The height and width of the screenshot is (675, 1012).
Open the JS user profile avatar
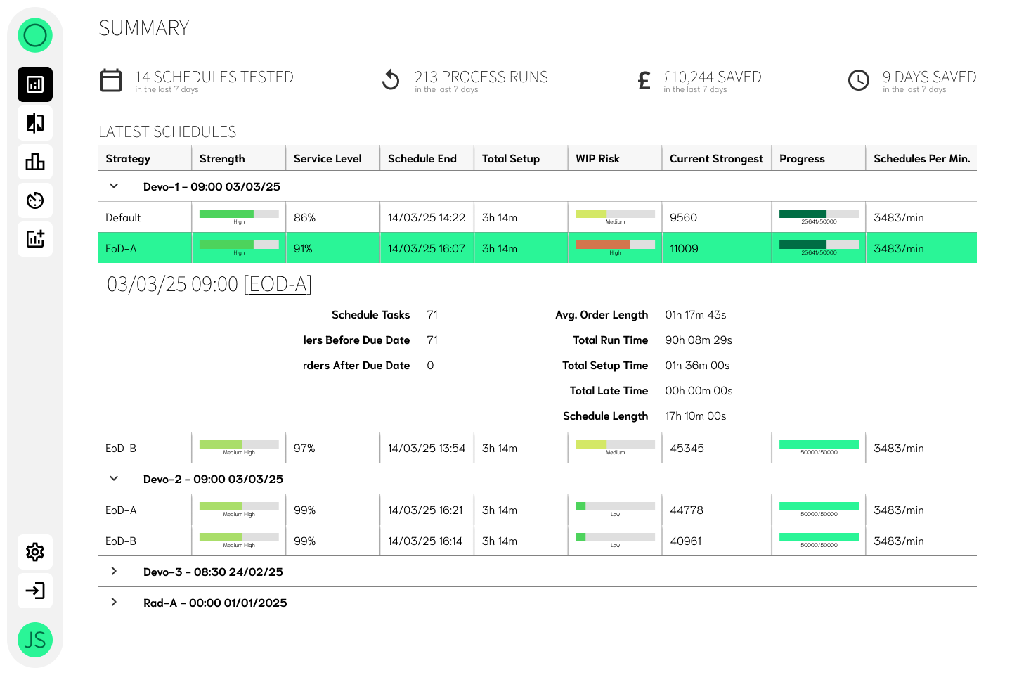[34, 640]
